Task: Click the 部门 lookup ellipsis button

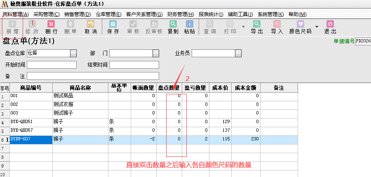Action: click(x=156, y=54)
